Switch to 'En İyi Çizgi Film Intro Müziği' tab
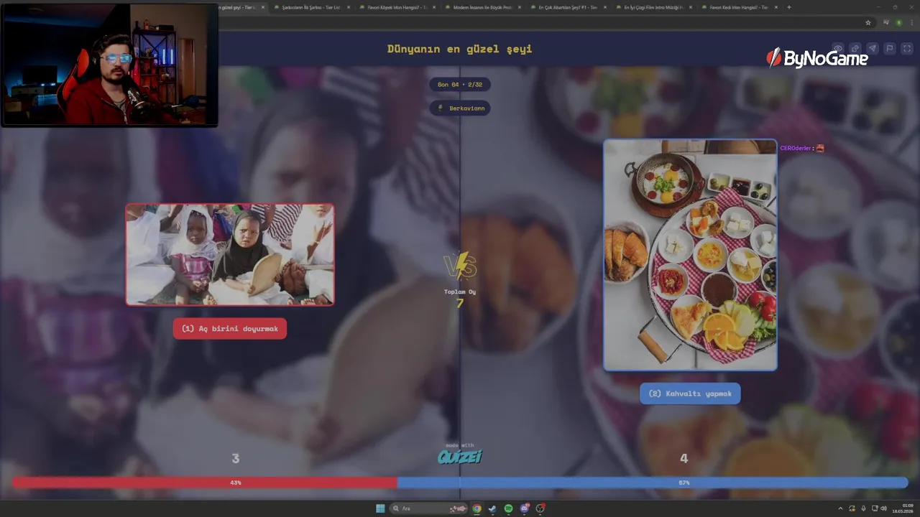 coord(653,7)
